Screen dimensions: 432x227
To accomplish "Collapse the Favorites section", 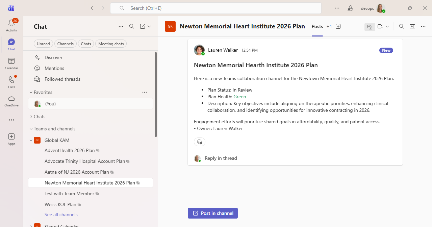I will (x=31, y=92).
